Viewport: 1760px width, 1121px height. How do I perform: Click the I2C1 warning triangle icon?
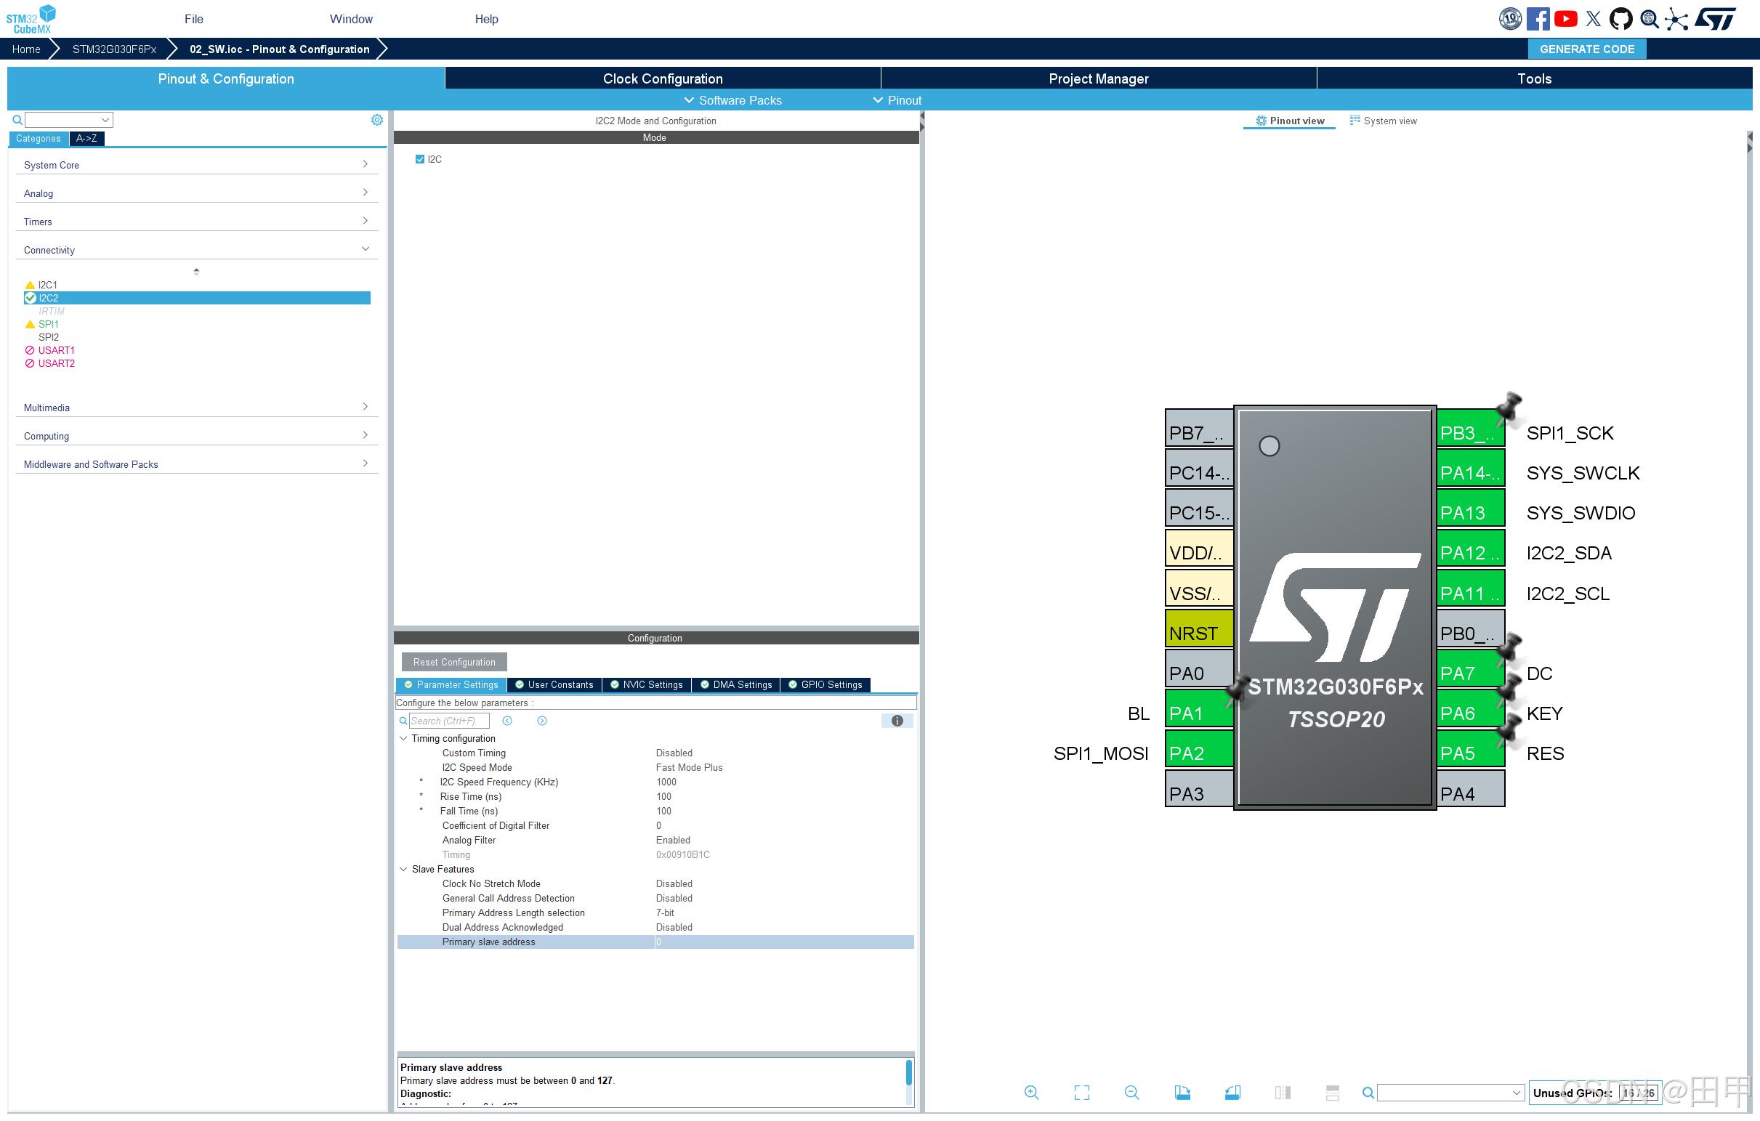pos(30,285)
